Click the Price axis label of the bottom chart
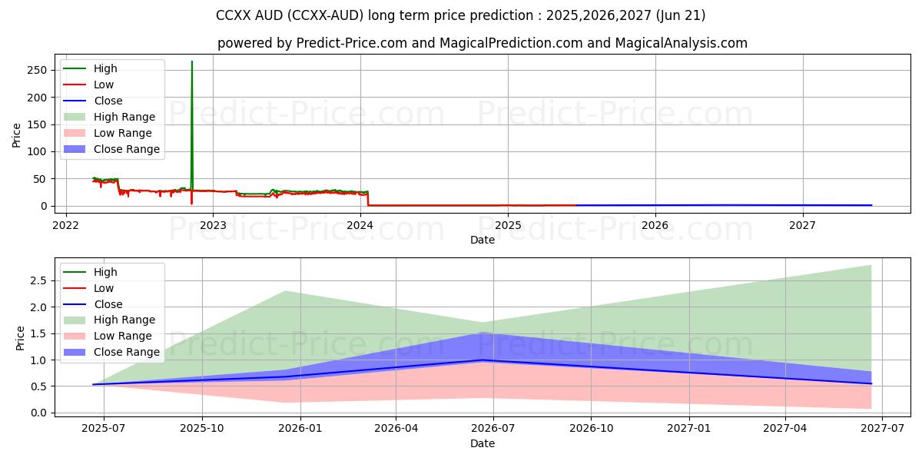 click(20, 338)
